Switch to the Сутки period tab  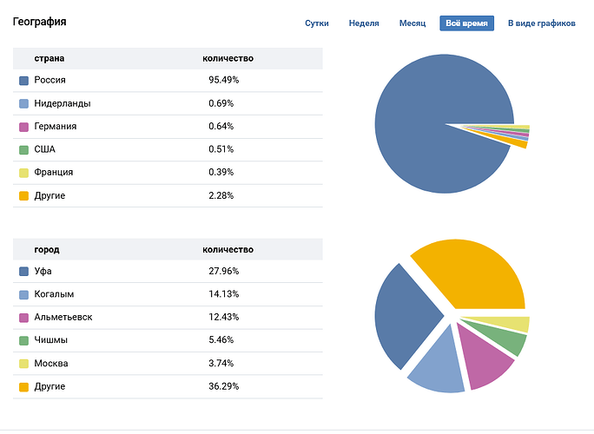pos(317,23)
